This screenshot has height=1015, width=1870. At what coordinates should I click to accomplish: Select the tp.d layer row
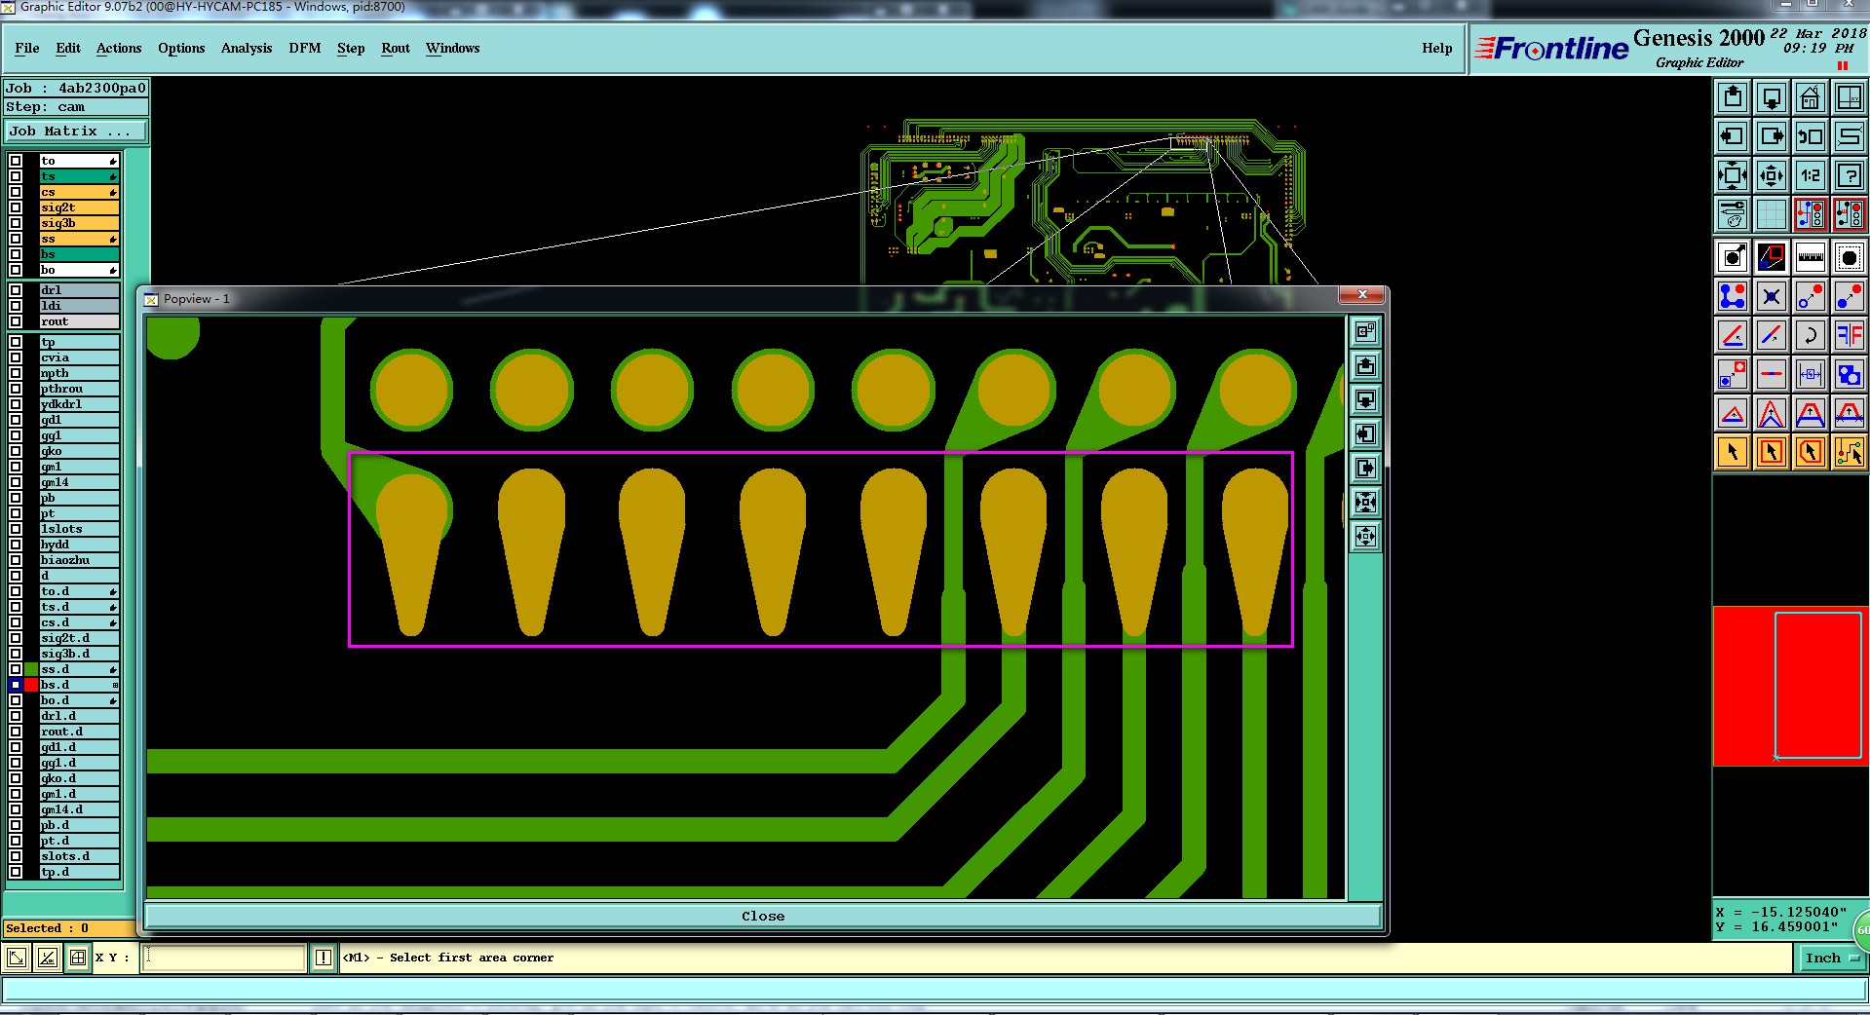coord(79,872)
